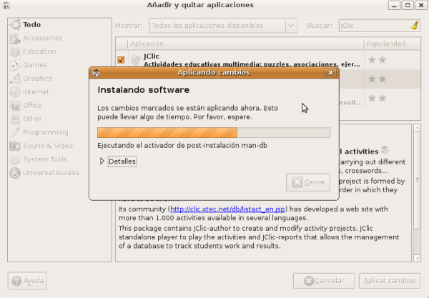Select the Internet category icon

[14, 92]
